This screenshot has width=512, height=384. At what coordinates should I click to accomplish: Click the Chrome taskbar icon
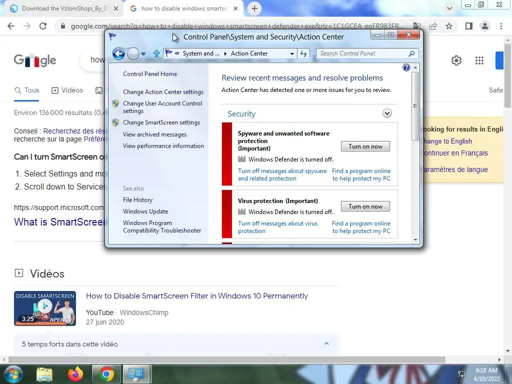[106, 374]
